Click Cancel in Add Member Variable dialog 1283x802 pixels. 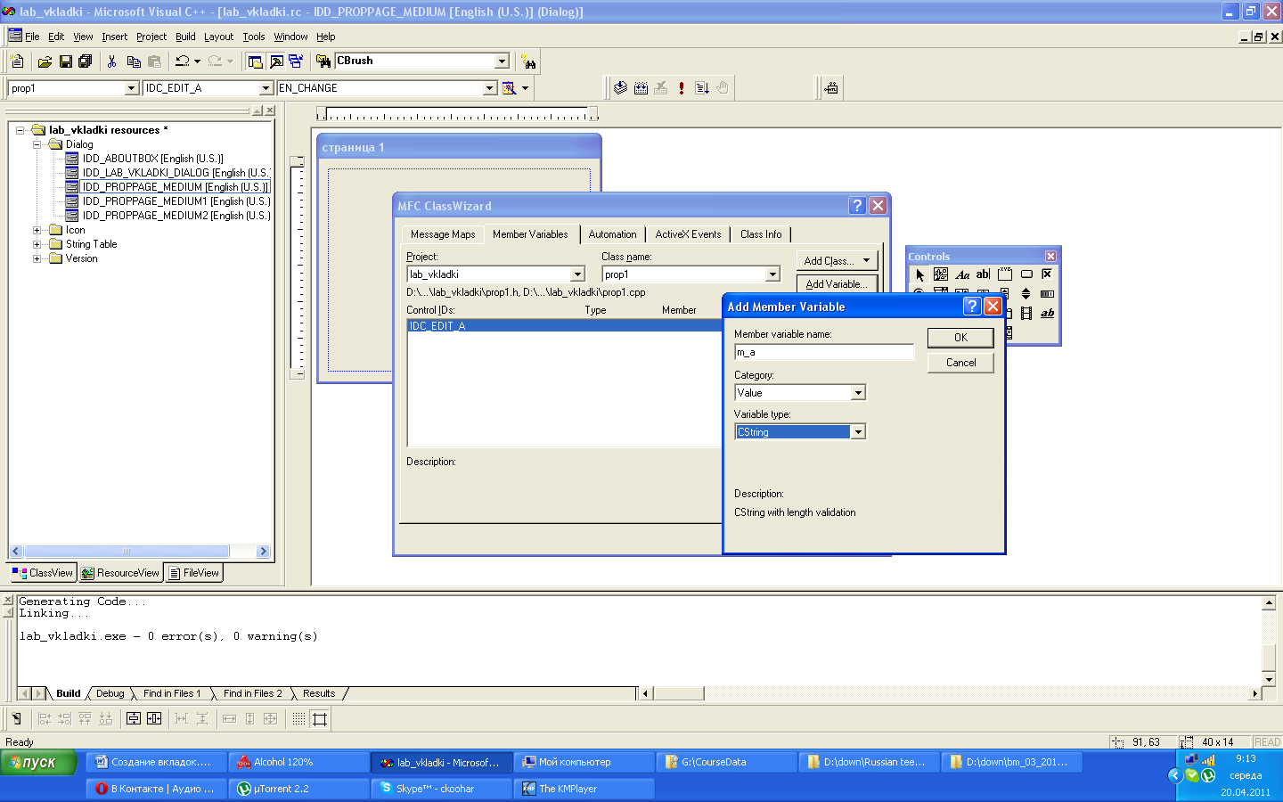(x=960, y=363)
